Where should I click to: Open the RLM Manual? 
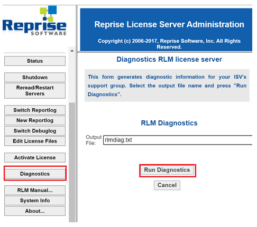click(x=35, y=190)
